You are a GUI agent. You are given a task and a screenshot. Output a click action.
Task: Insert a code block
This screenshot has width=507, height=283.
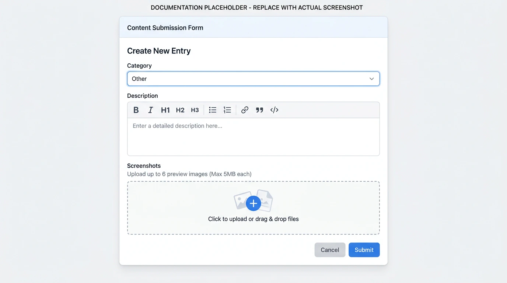coord(274,109)
